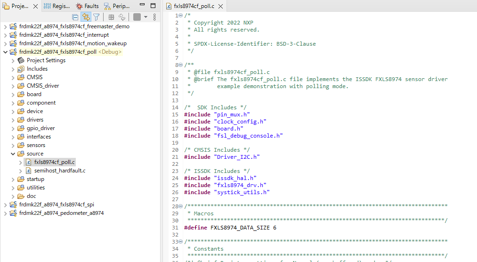Click the filter funnel icon
This screenshot has height=262, width=477.
coord(96,17)
